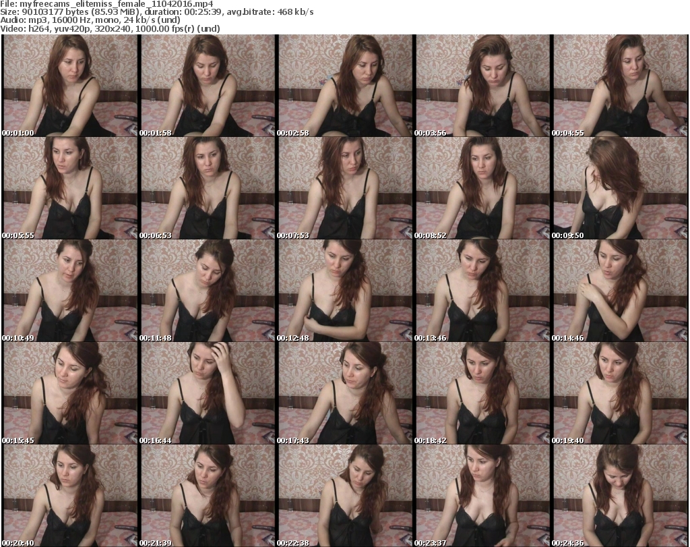Viewport: 690px width, 547px height.
Task: Open the frame marked 00:19:40
Action: (621, 393)
